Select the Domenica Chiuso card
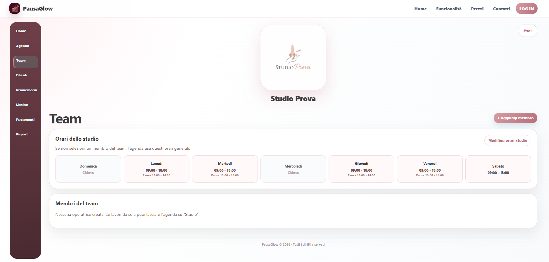The height and width of the screenshot is (262, 549). [x=88, y=169]
